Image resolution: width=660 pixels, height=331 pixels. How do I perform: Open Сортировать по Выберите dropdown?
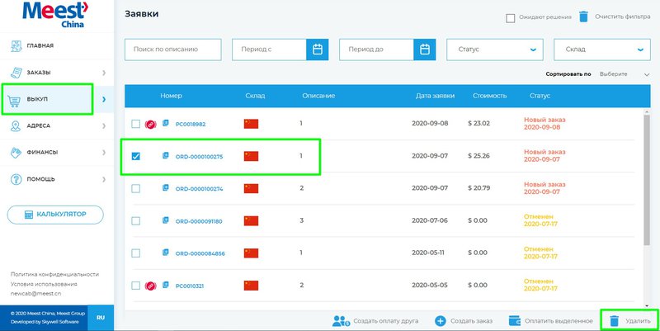click(x=625, y=74)
